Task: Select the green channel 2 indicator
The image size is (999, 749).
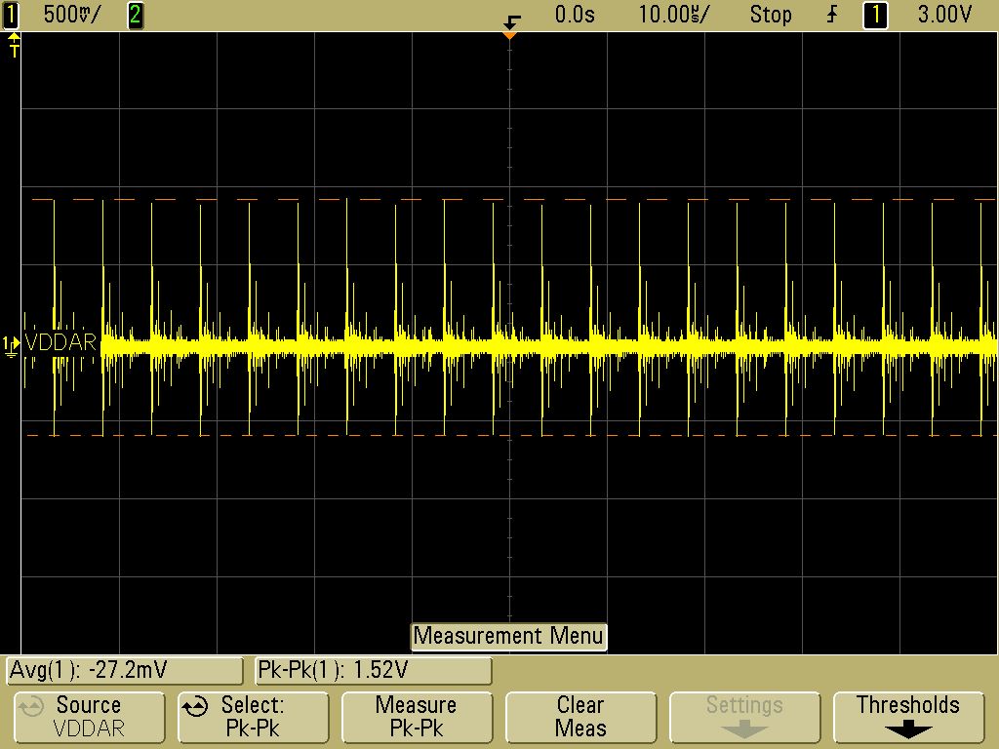Action: click(x=135, y=14)
